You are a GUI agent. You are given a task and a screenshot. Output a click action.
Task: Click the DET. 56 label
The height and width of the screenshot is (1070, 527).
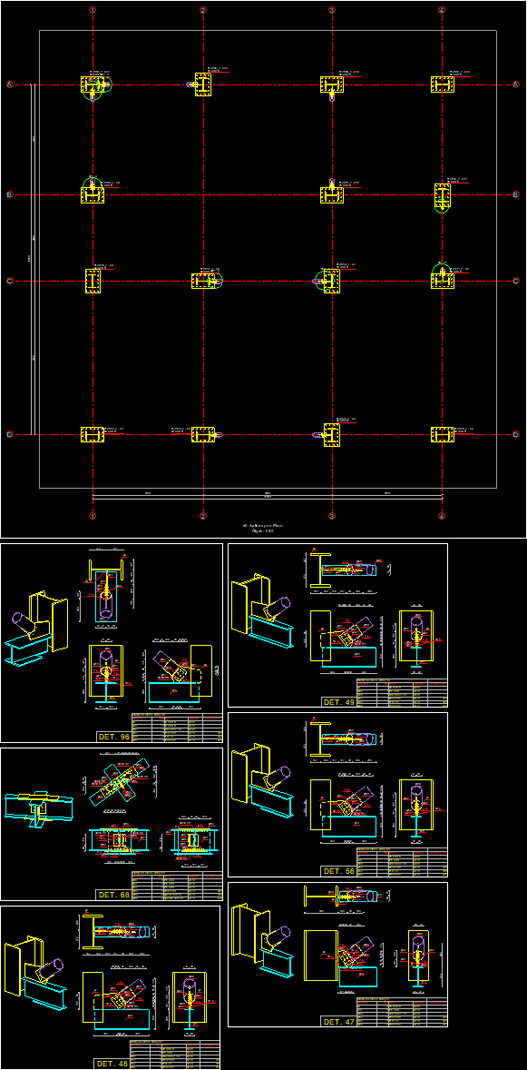pos(339,871)
